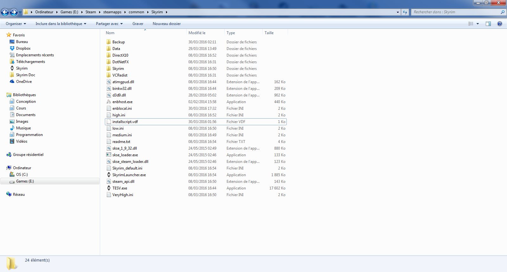The width and height of the screenshot is (507, 272).
Task: Select the Images library icon
Action: (x=12, y=121)
